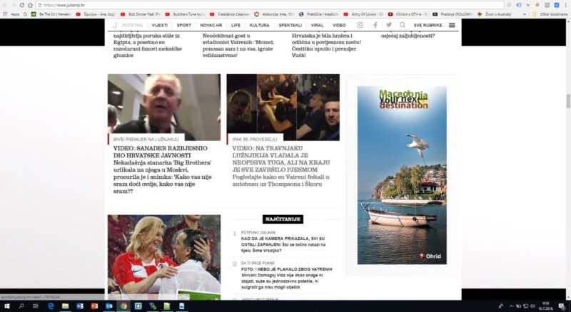Select the VIRAL menu item
The height and width of the screenshot is (312, 571).
point(317,25)
